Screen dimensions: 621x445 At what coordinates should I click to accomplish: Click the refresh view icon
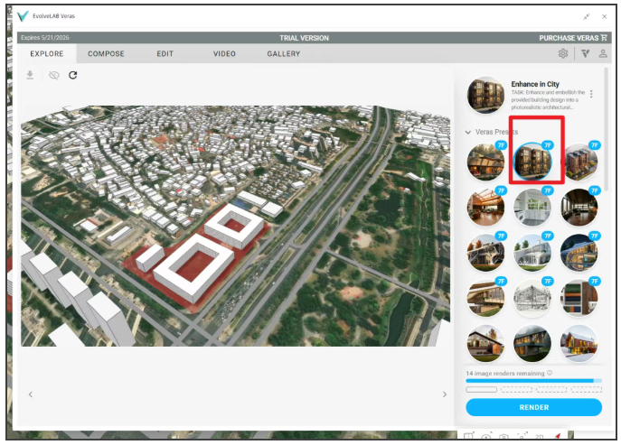[x=73, y=75]
